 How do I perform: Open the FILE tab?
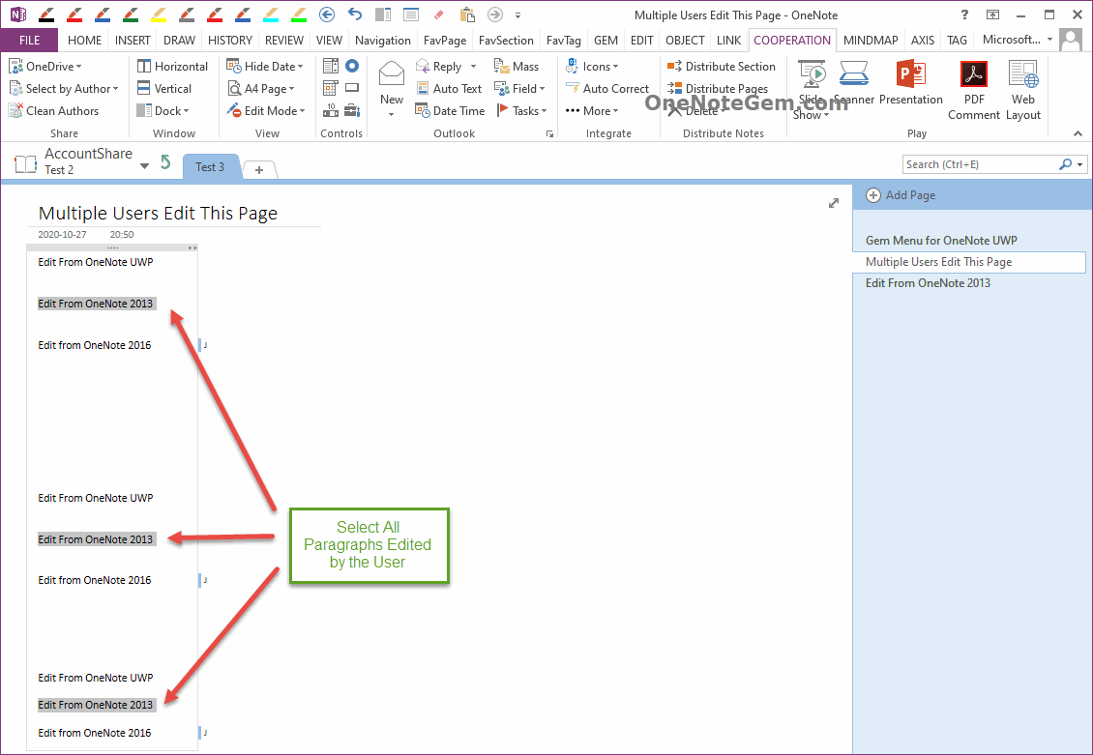pos(29,41)
